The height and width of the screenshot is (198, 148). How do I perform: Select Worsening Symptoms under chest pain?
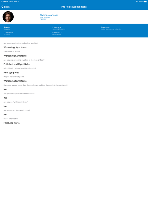point(15,81)
